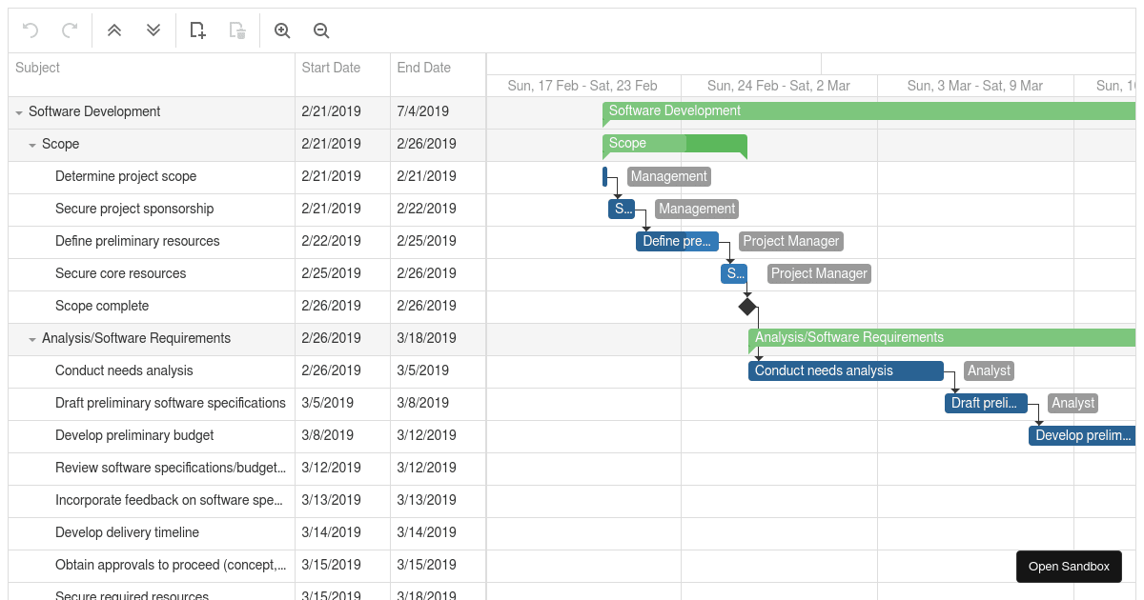Collapse the Analysis/Software Requirements node
Image resolution: width=1144 pixels, height=600 pixels.
(x=31, y=338)
